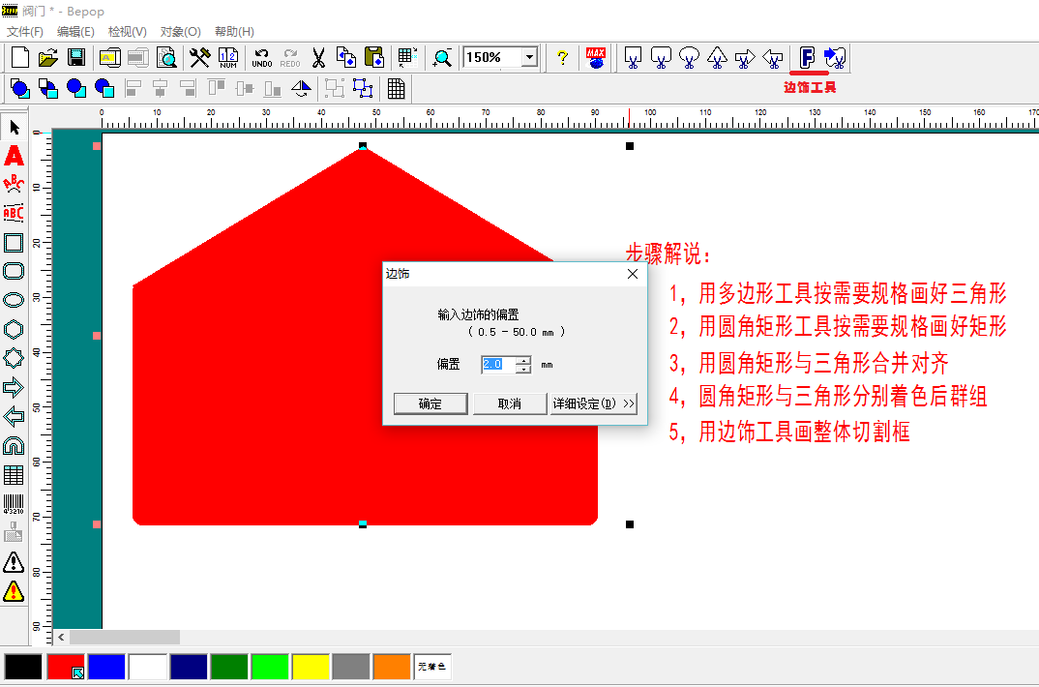Save the file with the floppy disk icon
The image size is (1039, 687).
pos(76,58)
